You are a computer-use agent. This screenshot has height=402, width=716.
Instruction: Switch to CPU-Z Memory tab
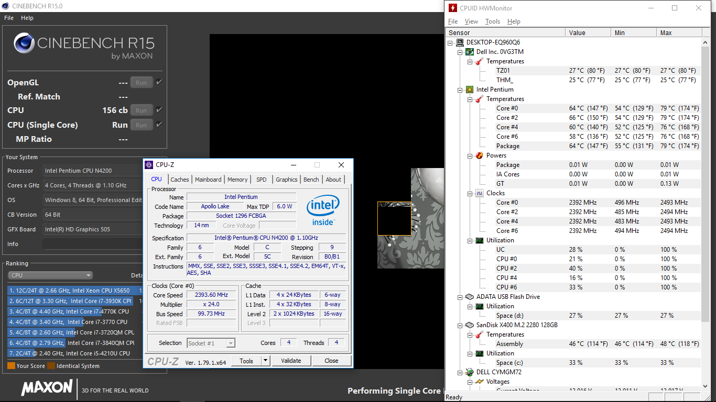point(237,180)
